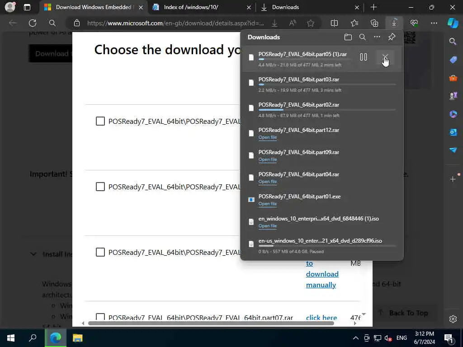
Task: Click the ENG language indicator
Action: coord(402,338)
